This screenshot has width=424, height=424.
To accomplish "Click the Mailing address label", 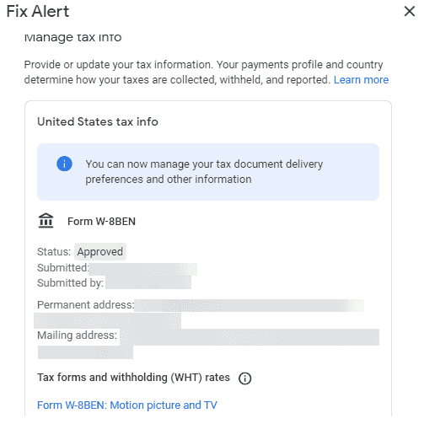I will coord(77,335).
